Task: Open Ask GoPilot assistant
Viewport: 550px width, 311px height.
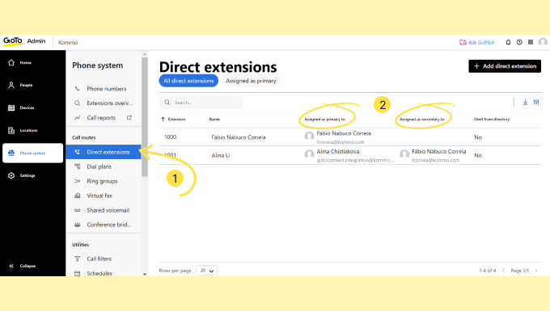Action: pos(476,42)
